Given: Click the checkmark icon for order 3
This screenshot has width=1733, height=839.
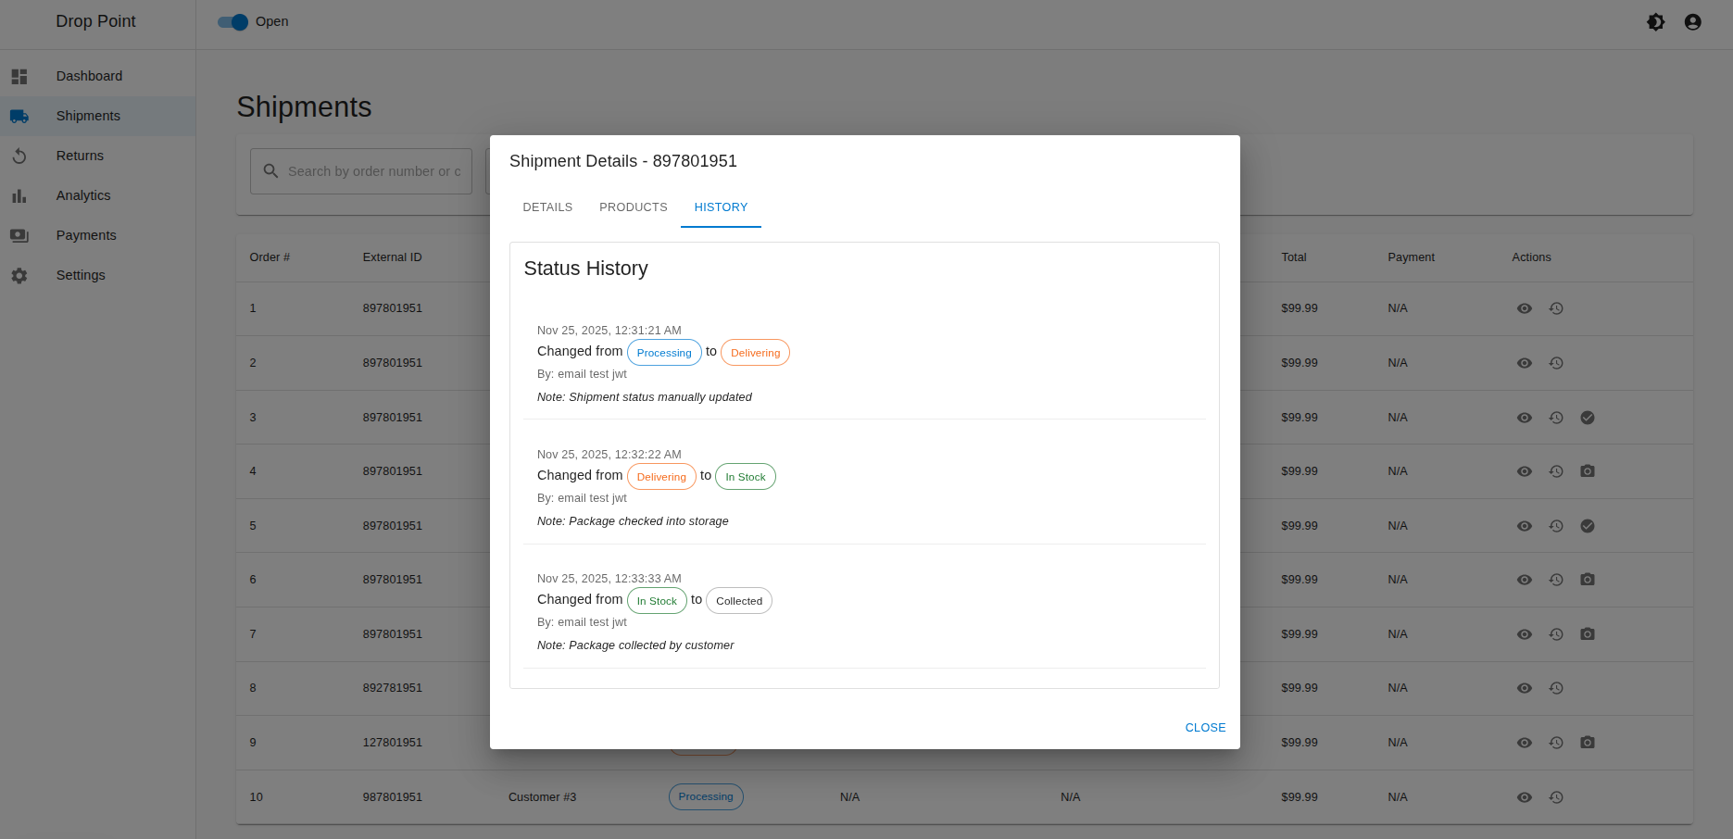Looking at the screenshot, I should (x=1588, y=418).
